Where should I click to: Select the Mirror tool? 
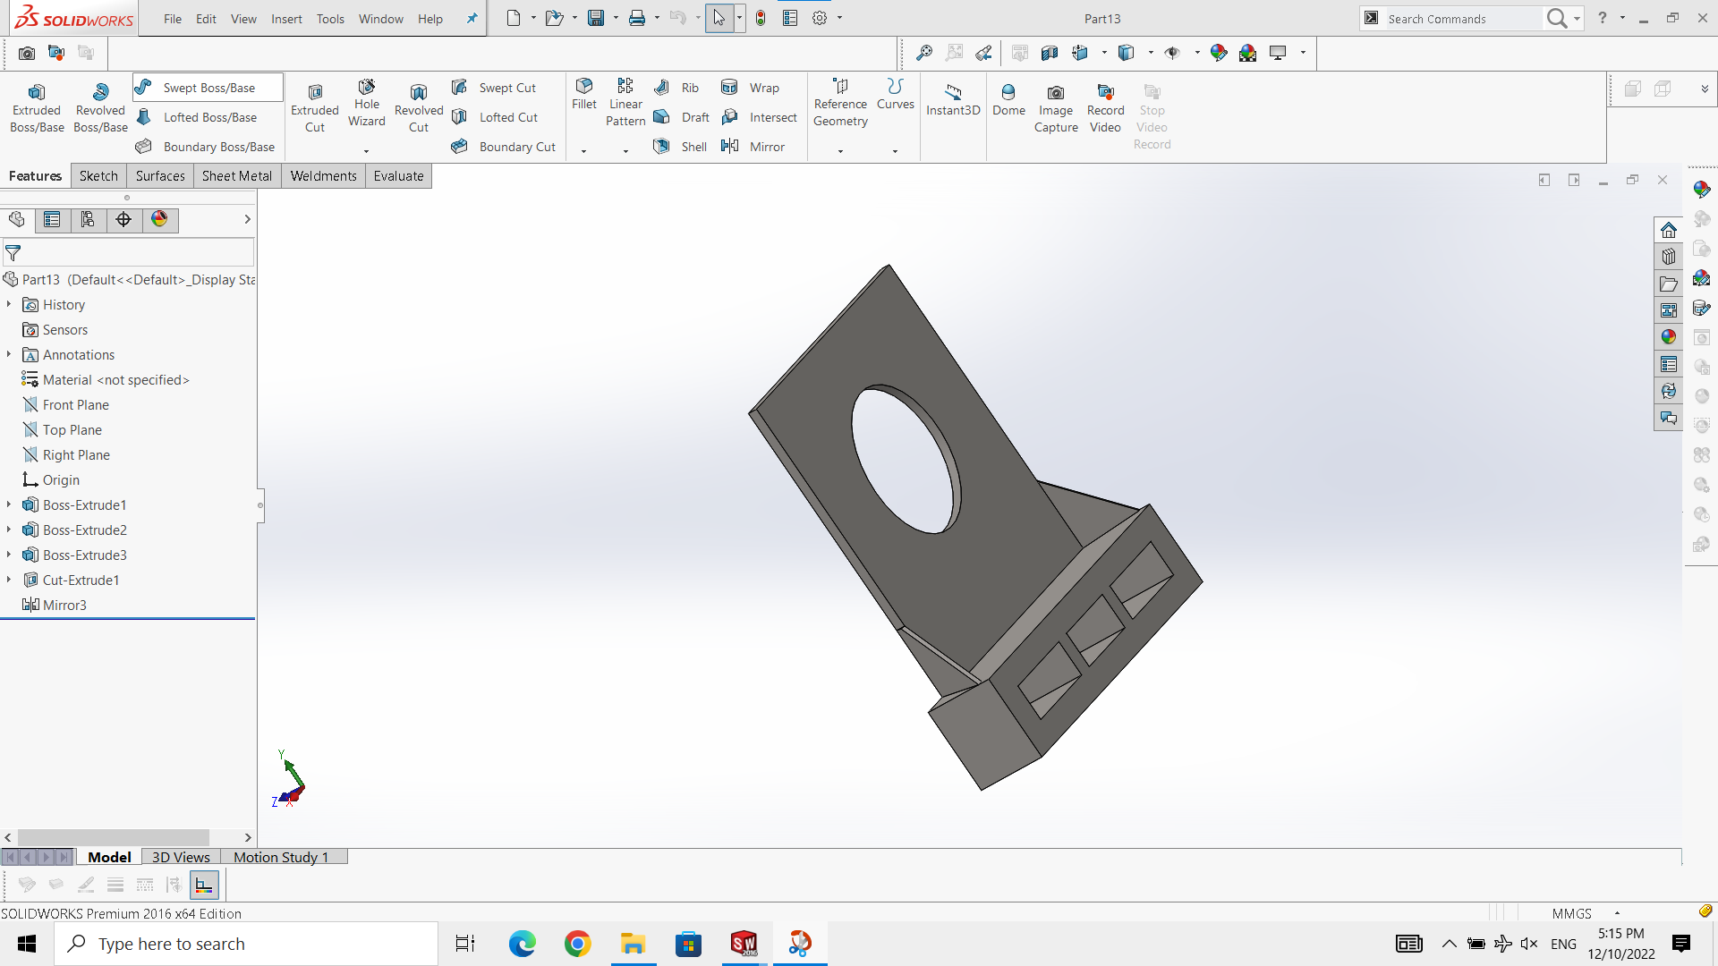[753, 147]
